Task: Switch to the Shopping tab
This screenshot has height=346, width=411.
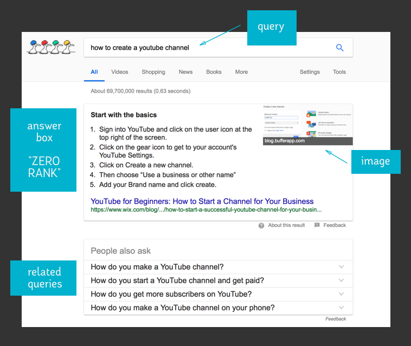Action: (x=153, y=72)
